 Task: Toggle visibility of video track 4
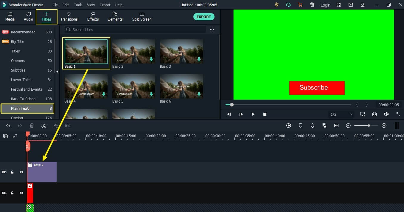point(21,193)
